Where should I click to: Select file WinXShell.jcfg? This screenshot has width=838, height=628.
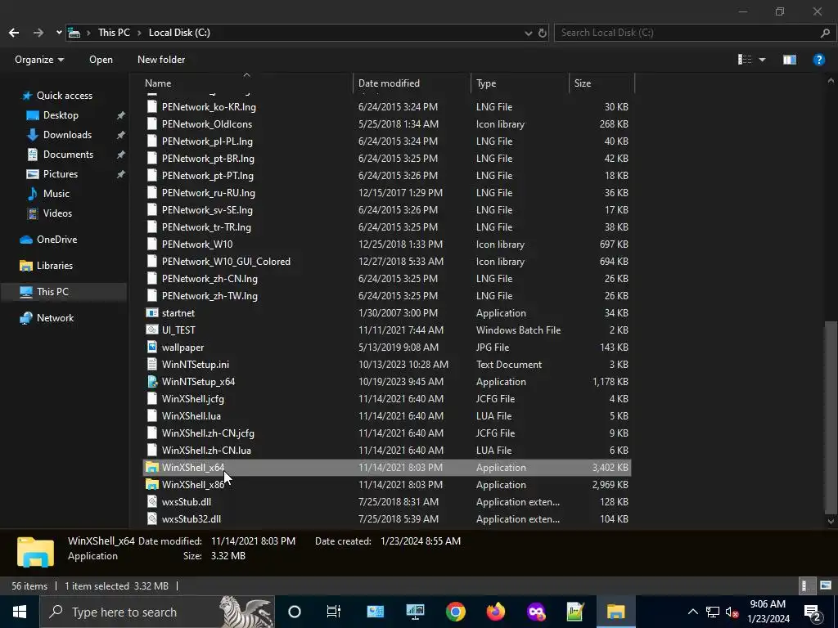click(193, 399)
